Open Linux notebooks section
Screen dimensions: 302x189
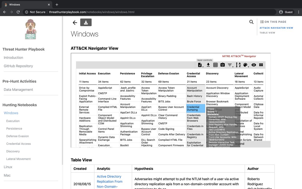8,167
